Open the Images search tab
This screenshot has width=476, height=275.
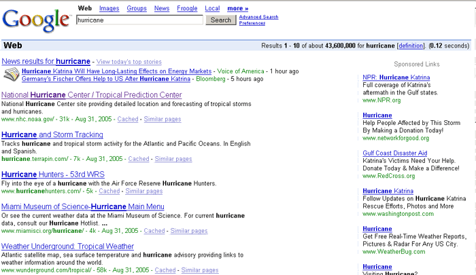point(109,9)
